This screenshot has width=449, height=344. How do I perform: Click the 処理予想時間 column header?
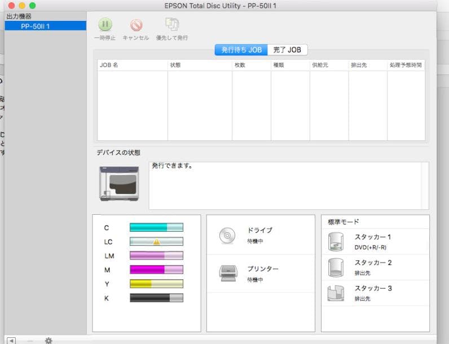pyautogui.click(x=406, y=65)
